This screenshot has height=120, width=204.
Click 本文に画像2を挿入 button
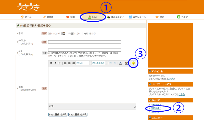coord(78,114)
